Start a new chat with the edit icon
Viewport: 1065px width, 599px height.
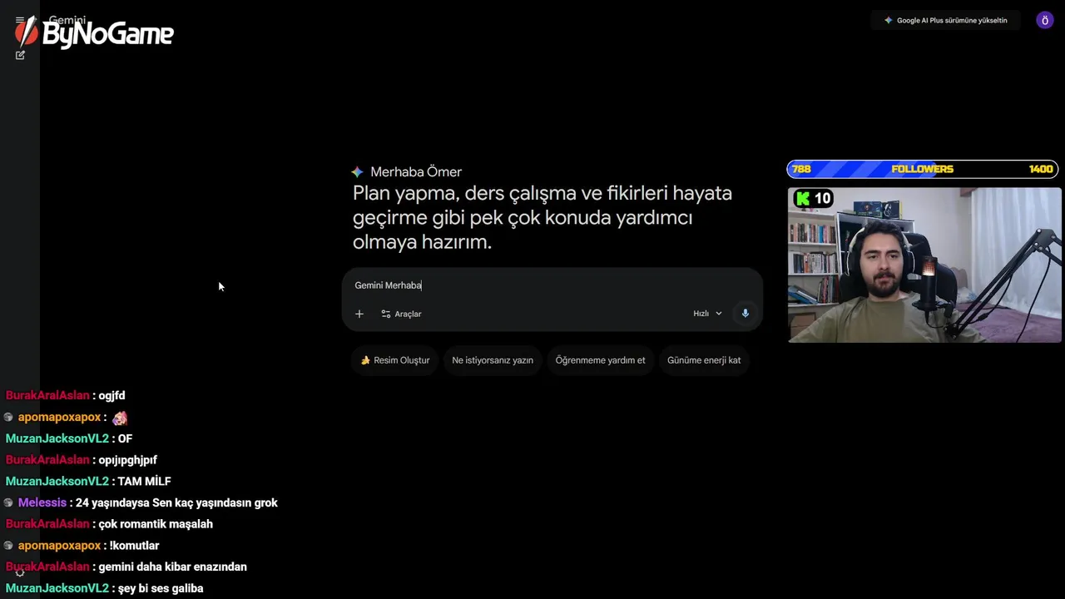[20, 55]
